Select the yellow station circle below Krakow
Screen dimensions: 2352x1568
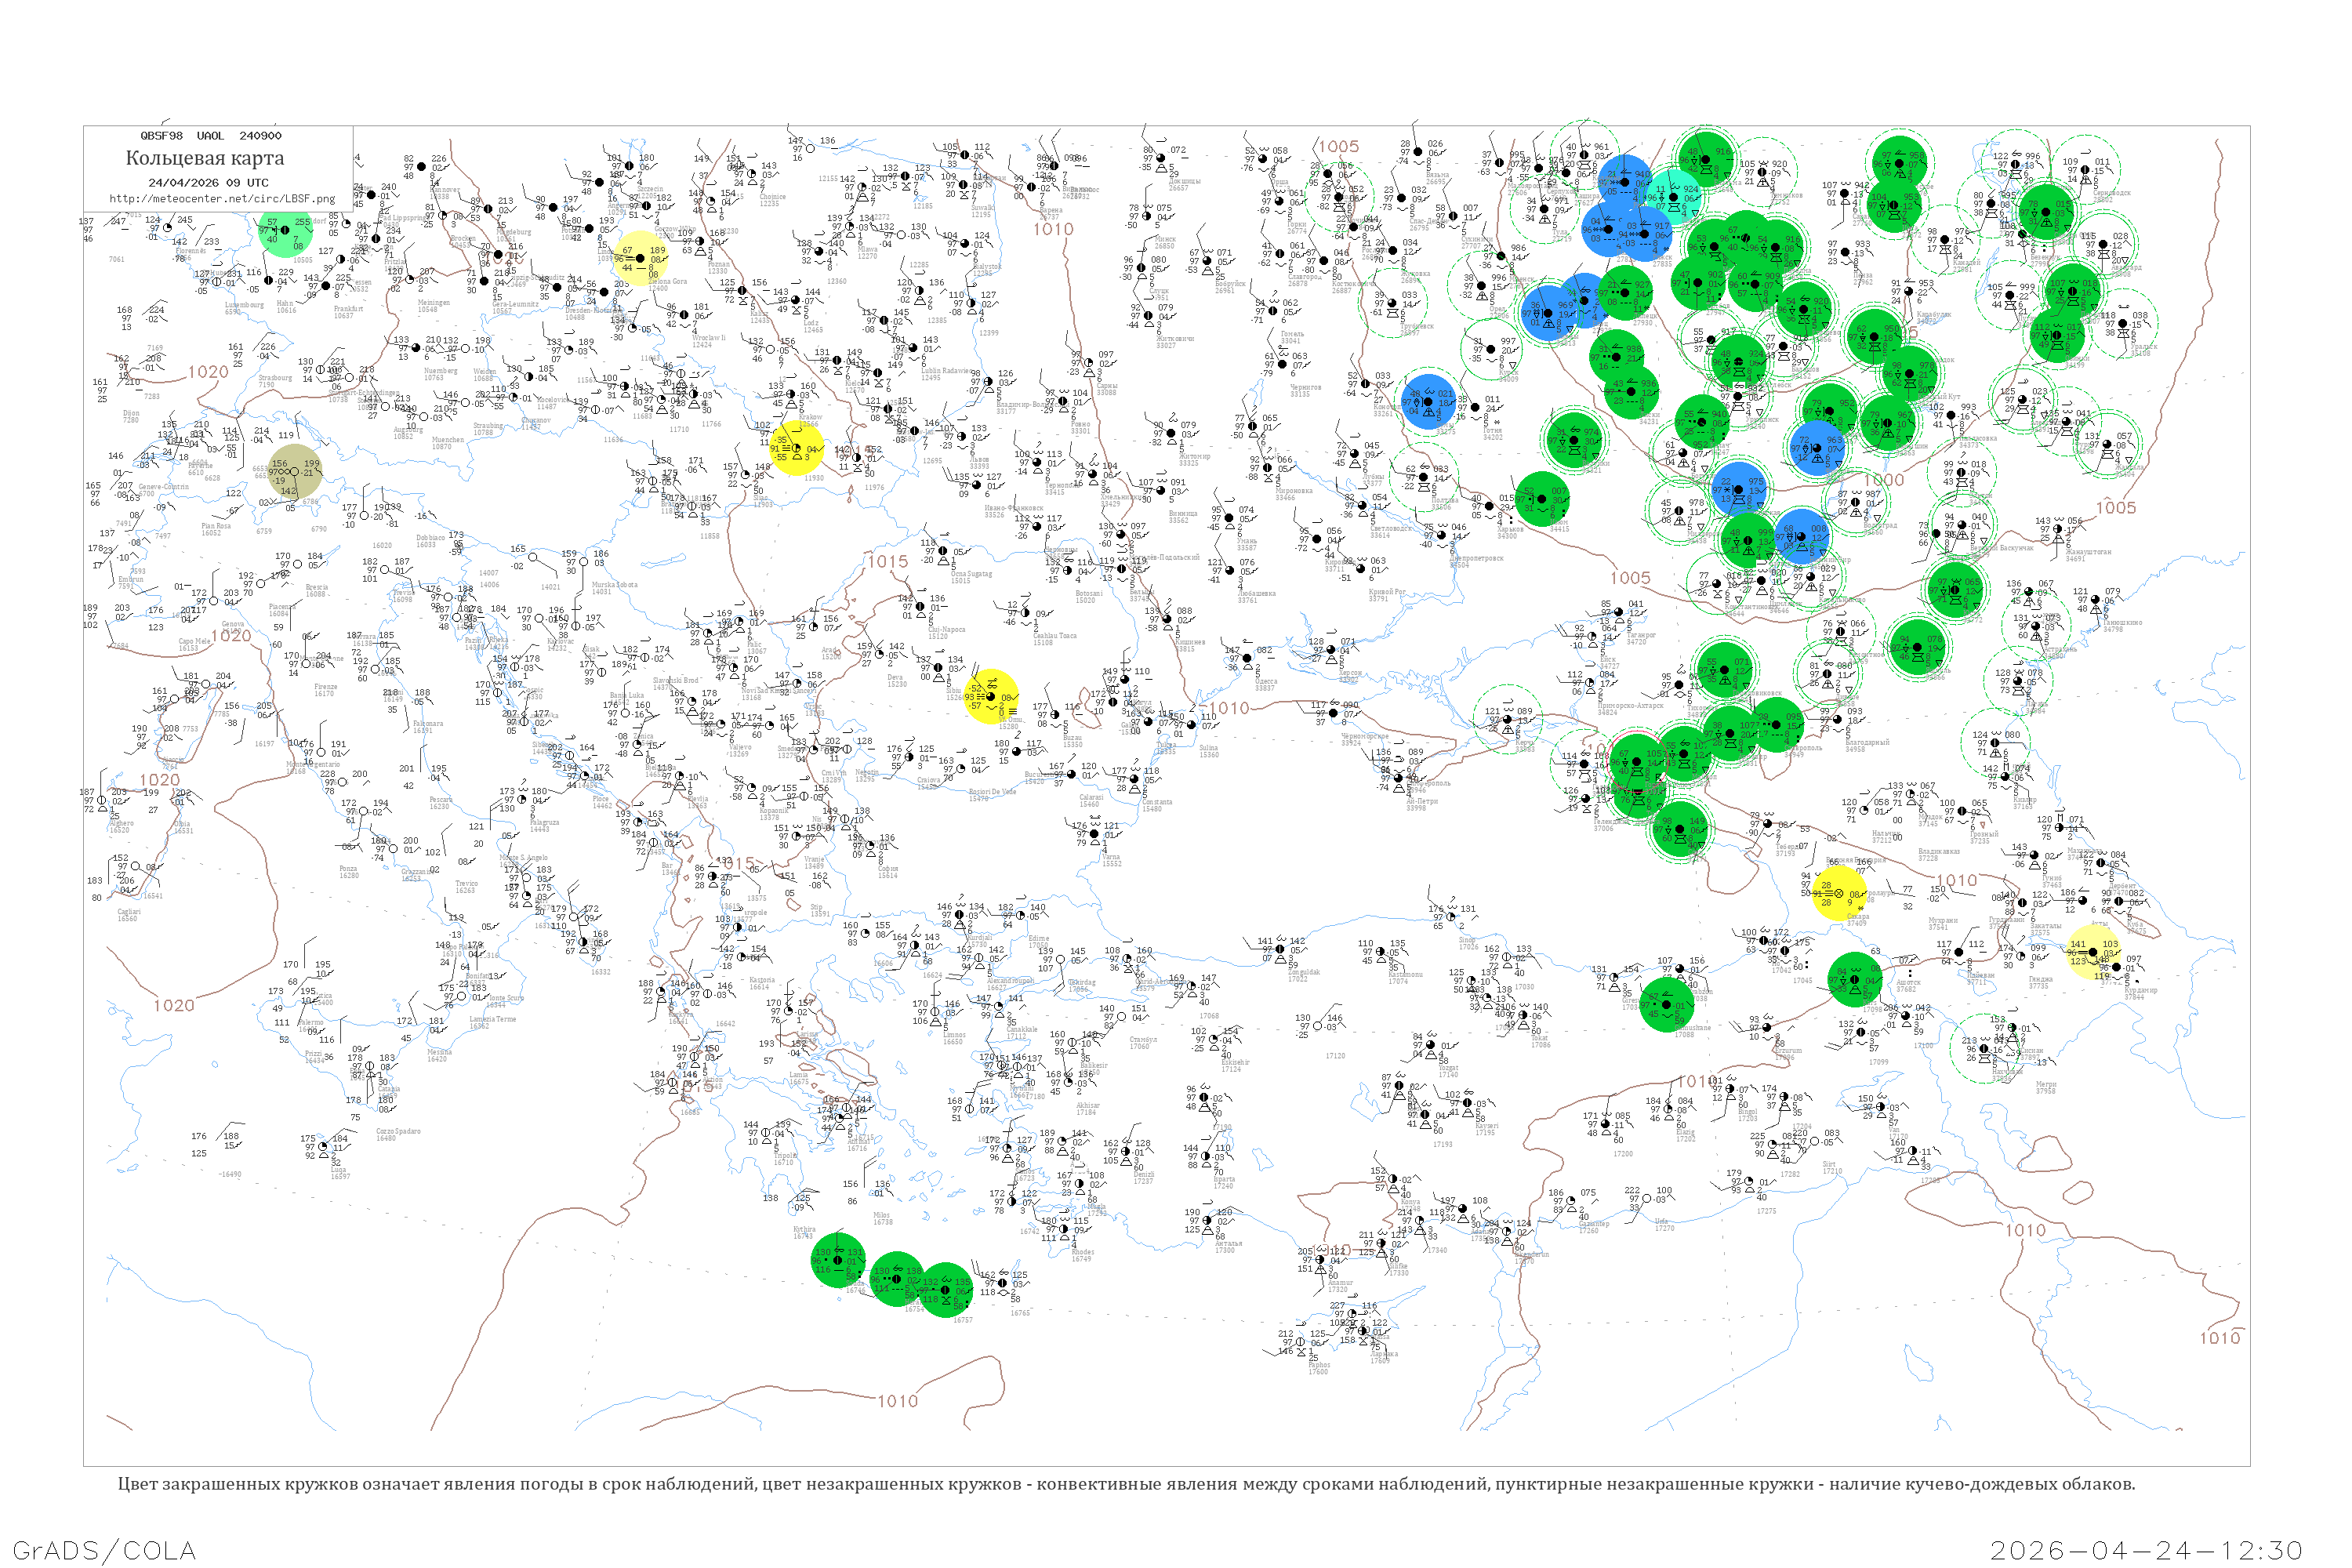pyautogui.click(x=796, y=447)
